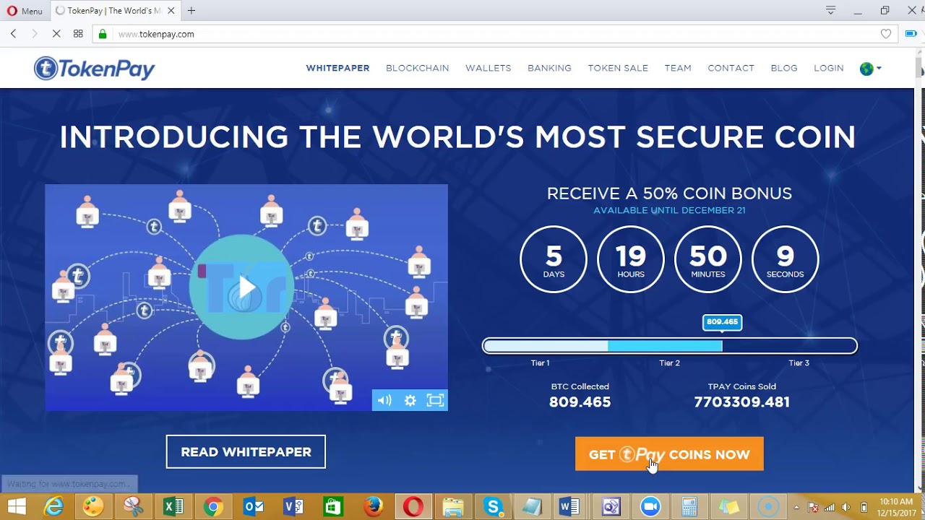Image resolution: width=925 pixels, height=520 pixels.
Task: Click GET TPAY COINS NOW button
Action: pyautogui.click(x=669, y=454)
